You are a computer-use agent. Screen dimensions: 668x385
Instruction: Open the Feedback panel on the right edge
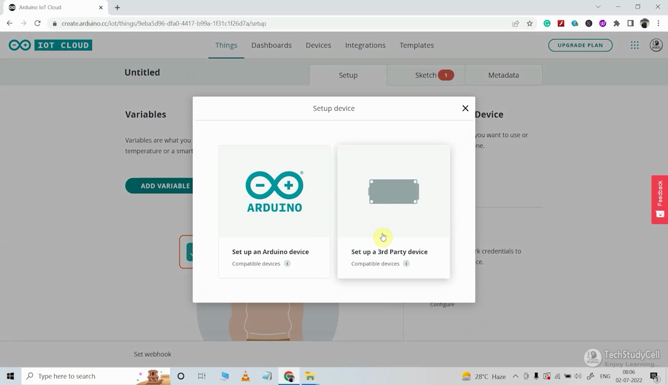tap(659, 199)
